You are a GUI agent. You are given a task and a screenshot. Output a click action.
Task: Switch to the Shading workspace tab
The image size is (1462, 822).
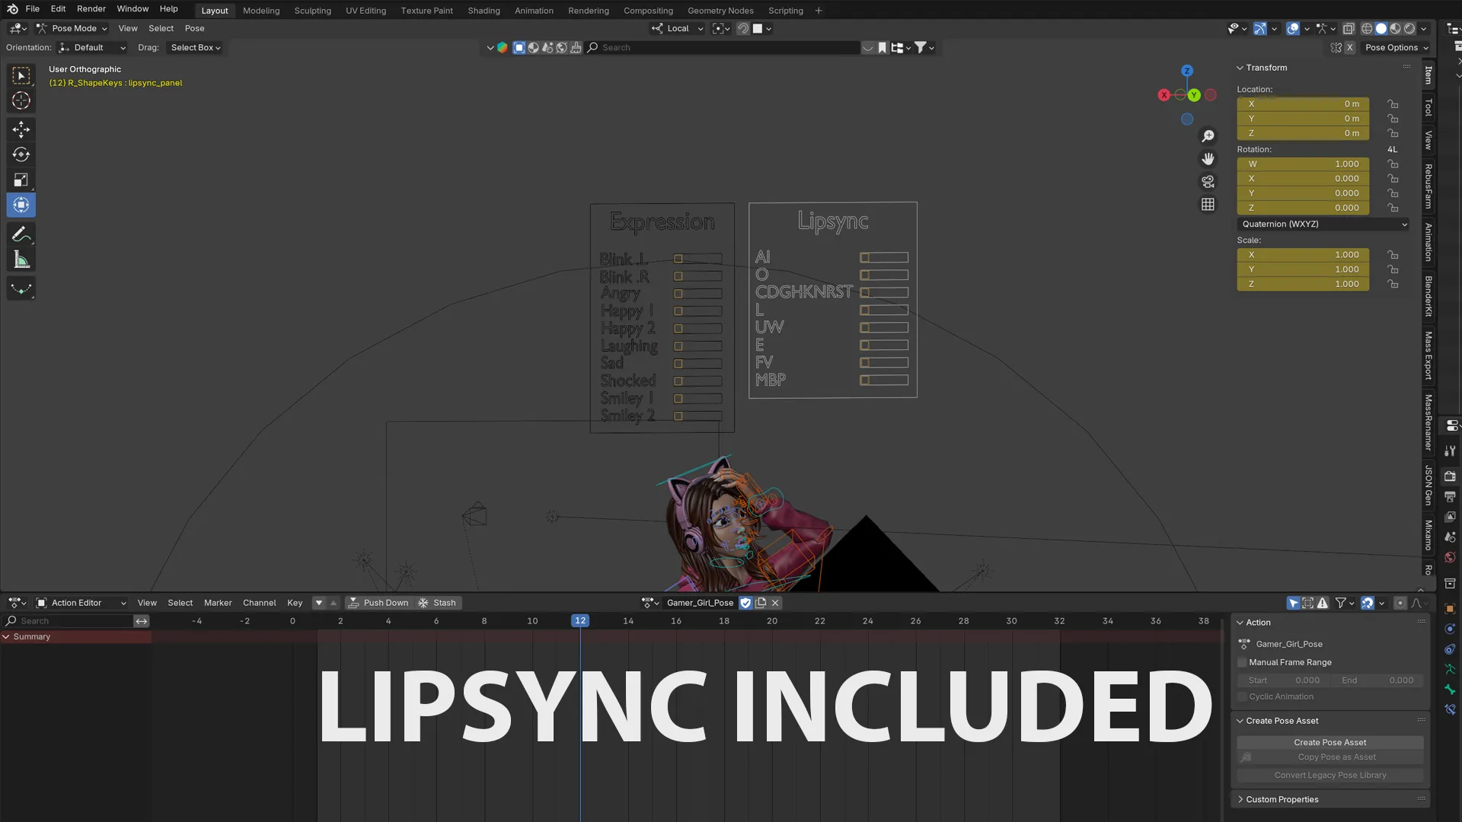tap(484, 10)
